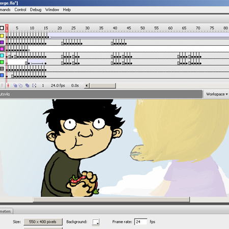
Task: Toggle outline view for blue layer square
Action: [2, 75]
